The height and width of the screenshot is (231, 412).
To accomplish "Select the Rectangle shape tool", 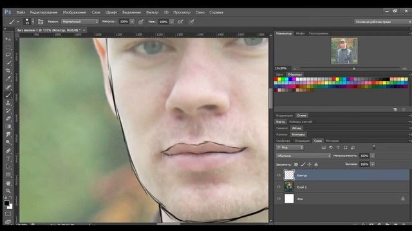I will point(8,175).
